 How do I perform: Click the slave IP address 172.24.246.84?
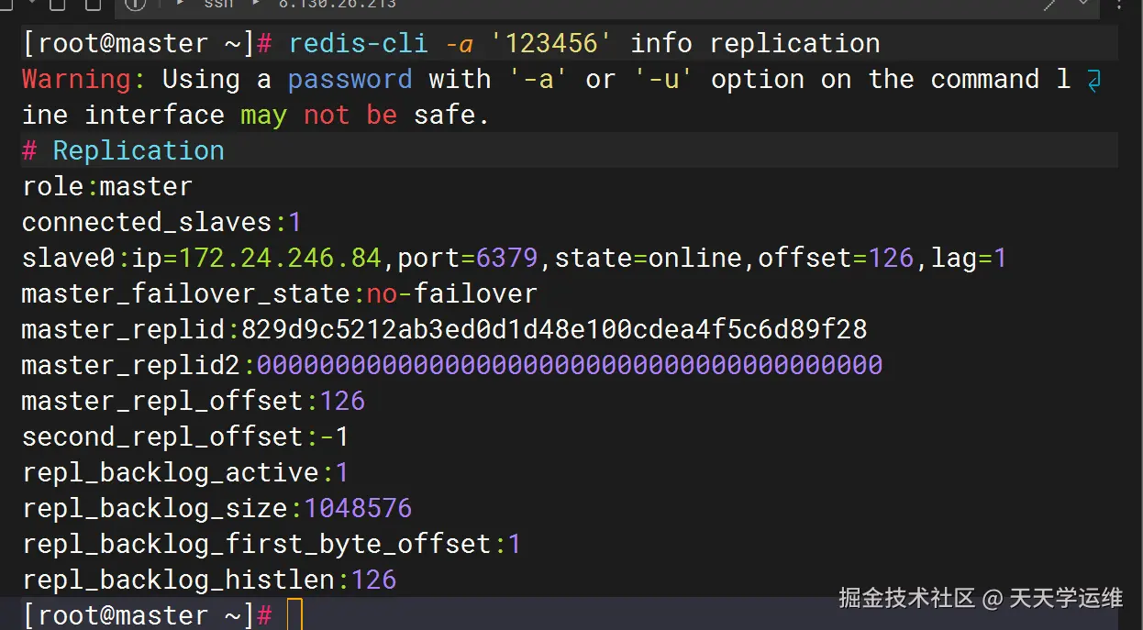click(x=280, y=259)
